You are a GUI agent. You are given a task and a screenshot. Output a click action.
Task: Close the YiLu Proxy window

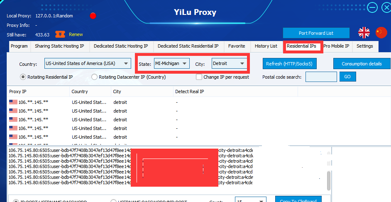[x=386, y=7]
